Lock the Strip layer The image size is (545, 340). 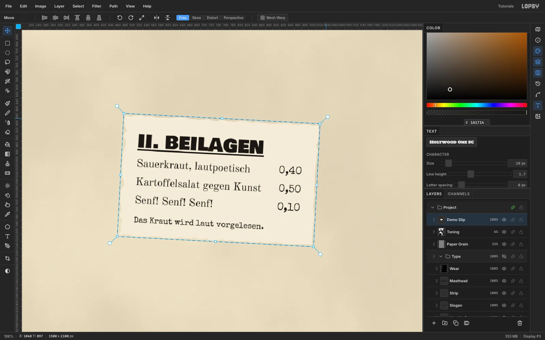[x=521, y=293]
